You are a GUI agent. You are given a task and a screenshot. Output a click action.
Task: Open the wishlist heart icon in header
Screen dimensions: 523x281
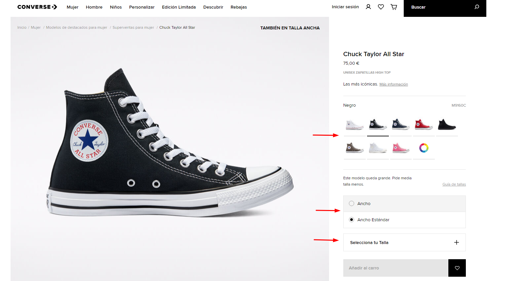381,7
